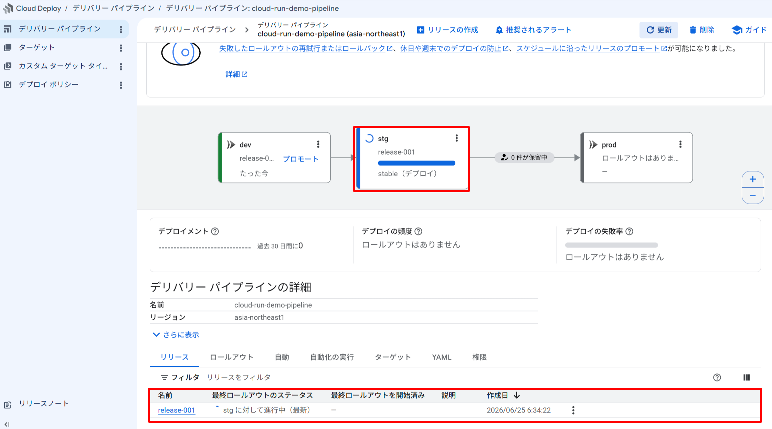Open the release-001 link in table
The height and width of the screenshot is (429, 772).
click(177, 410)
